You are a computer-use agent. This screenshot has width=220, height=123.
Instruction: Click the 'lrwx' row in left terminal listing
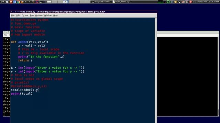pos(7,78)
